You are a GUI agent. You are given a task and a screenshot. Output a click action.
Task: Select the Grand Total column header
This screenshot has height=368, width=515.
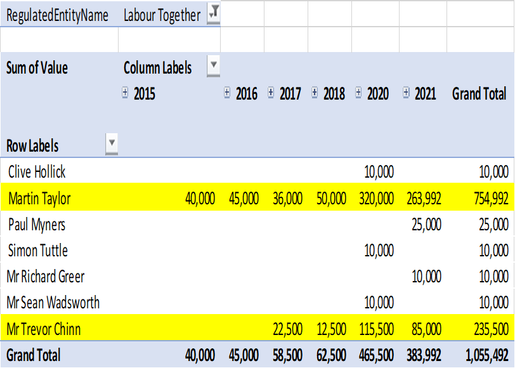[479, 94]
